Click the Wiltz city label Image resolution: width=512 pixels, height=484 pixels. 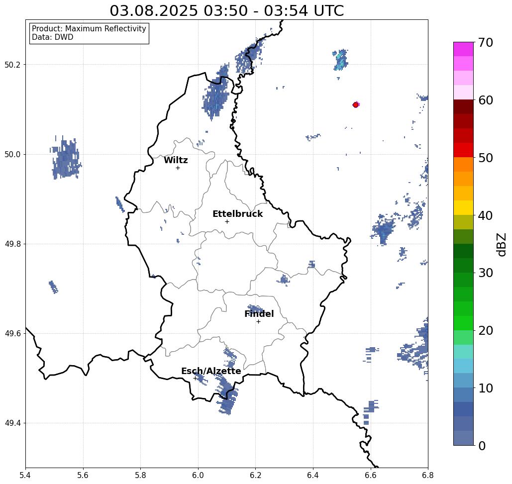click(x=176, y=160)
